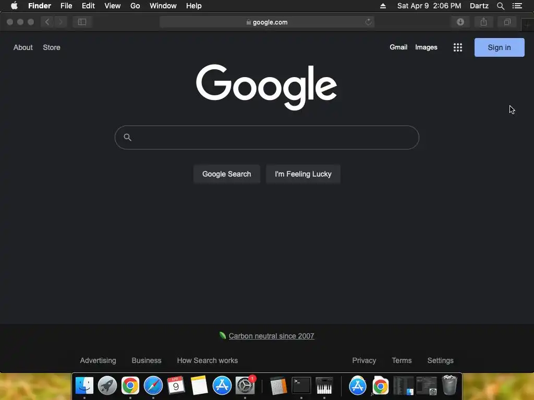Open the Window menu

point(163,6)
